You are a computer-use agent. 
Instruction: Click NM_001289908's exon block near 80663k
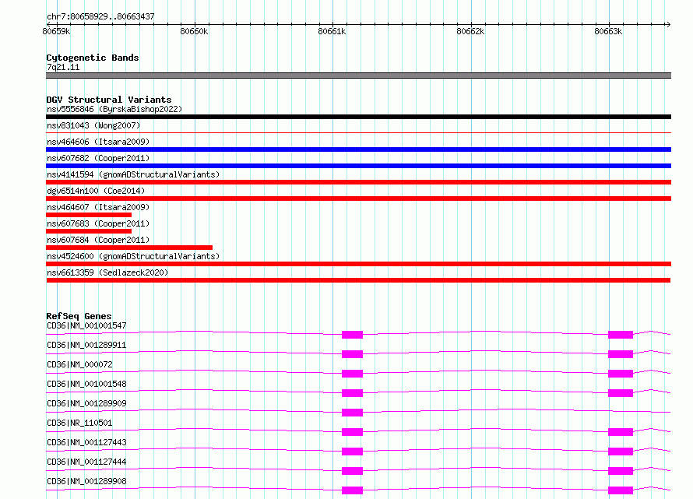[621, 490]
